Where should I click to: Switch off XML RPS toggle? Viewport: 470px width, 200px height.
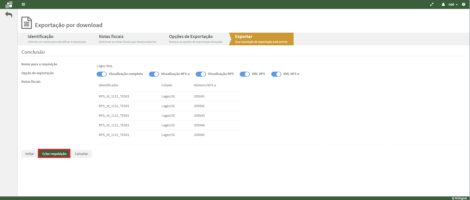coord(245,74)
